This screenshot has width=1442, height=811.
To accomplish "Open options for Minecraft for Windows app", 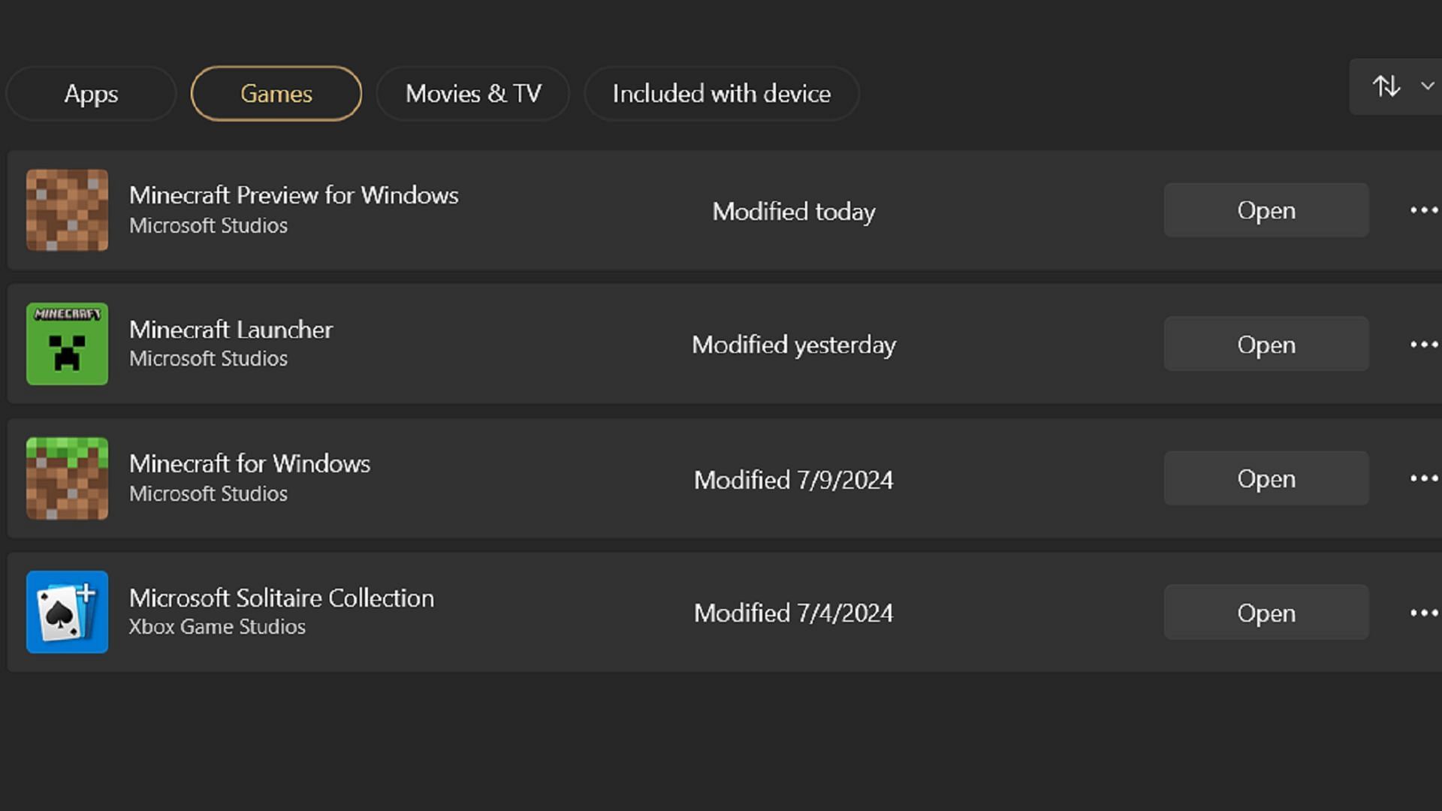I will [x=1424, y=478].
